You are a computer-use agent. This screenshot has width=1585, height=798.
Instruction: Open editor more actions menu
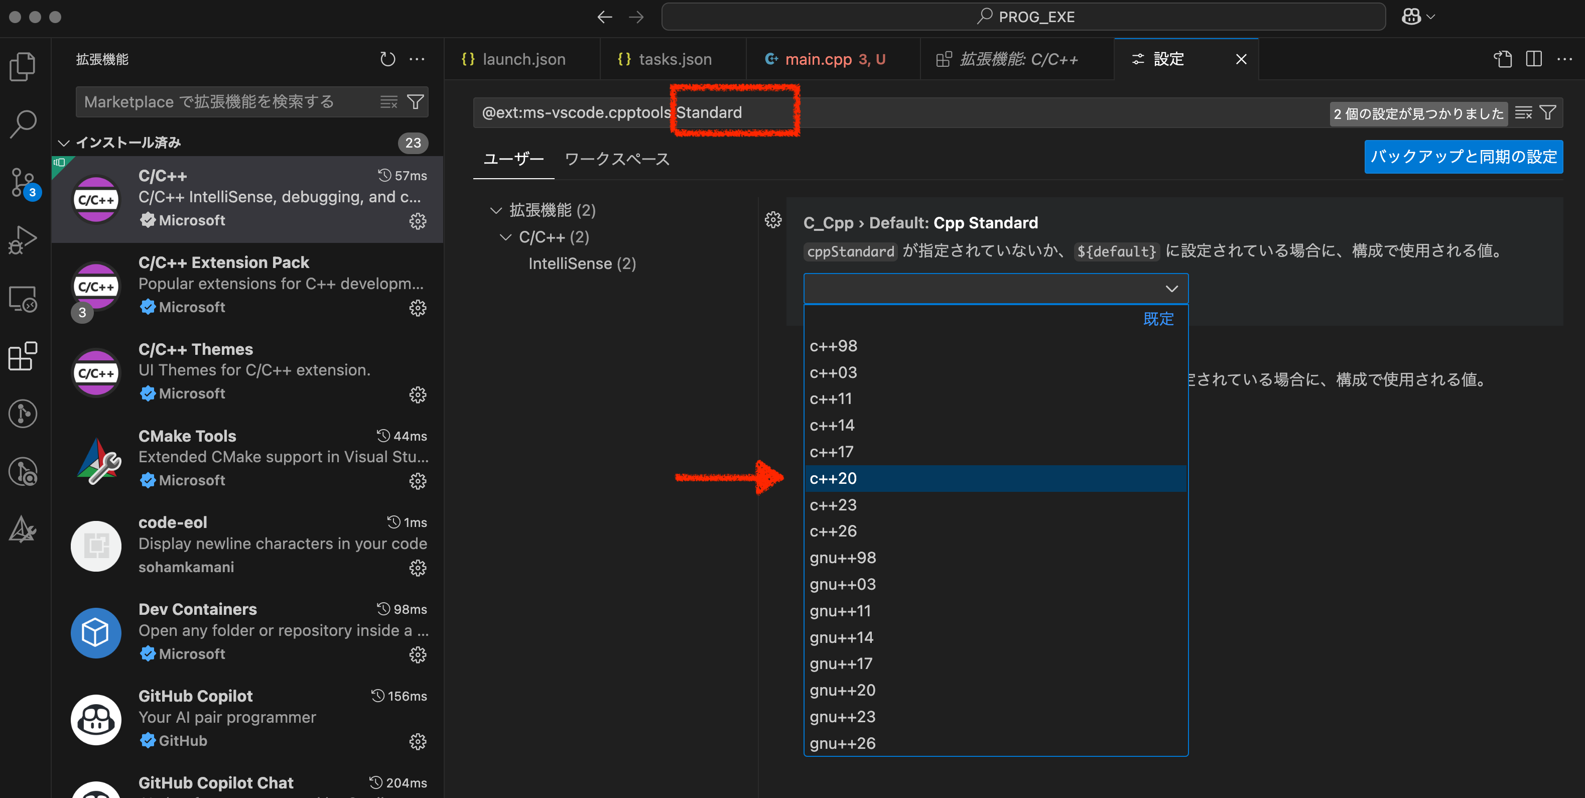[1565, 59]
